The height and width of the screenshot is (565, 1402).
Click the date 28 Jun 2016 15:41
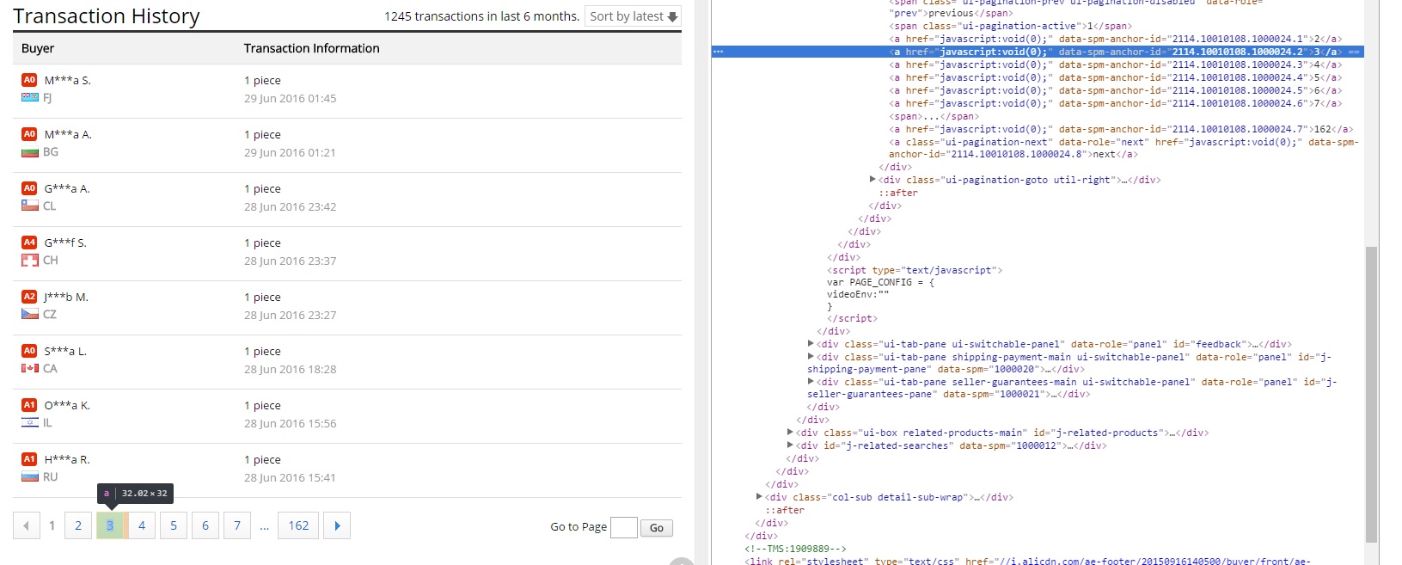(x=291, y=477)
